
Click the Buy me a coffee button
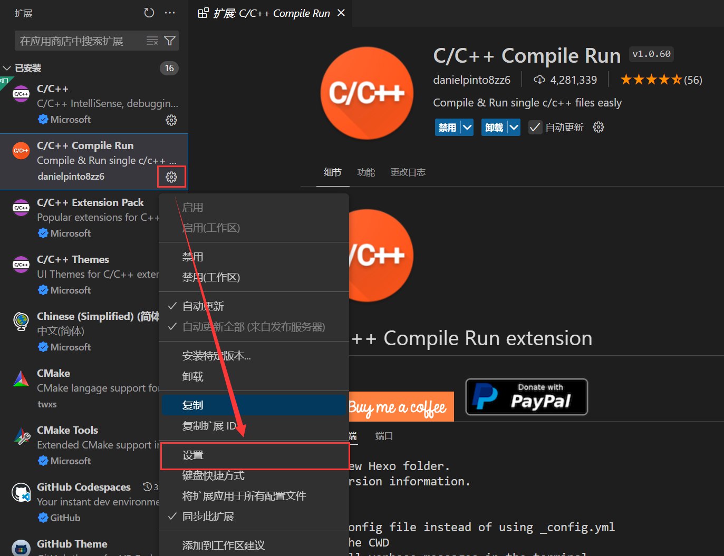pos(400,407)
